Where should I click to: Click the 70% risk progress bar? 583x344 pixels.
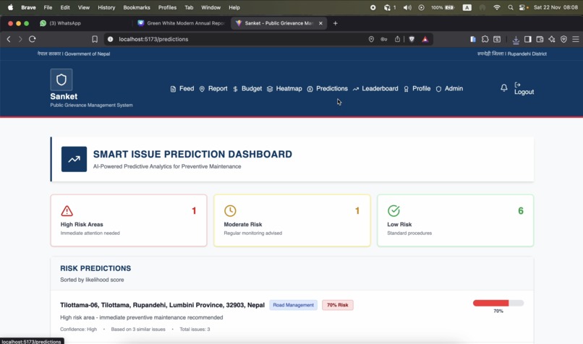tap(498, 303)
